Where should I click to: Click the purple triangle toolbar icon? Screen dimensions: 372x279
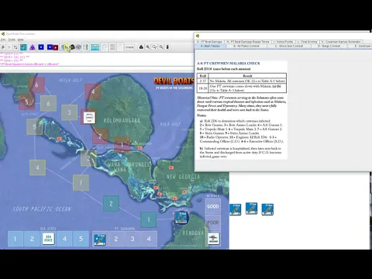pyautogui.click(x=33, y=47)
